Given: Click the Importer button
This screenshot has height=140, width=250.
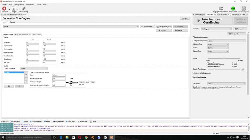Looking at the screenshot, I should coord(164,30).
